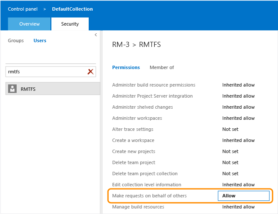The image size is (278, 214).
Task: Clear the rmtfs search with red X
Action: tap(90, 72)
